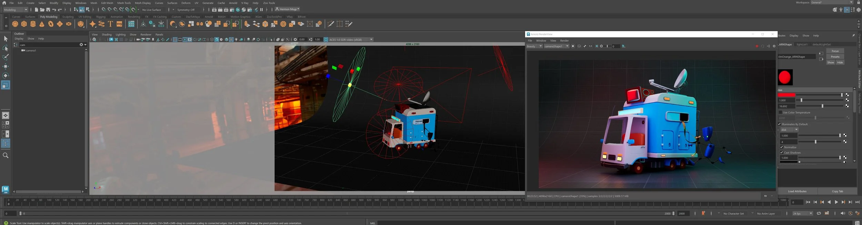The width and height of the screenshot is (862, 225).
Task: Stop the render in Arnold RenderView
Action: tap(757, 46)
